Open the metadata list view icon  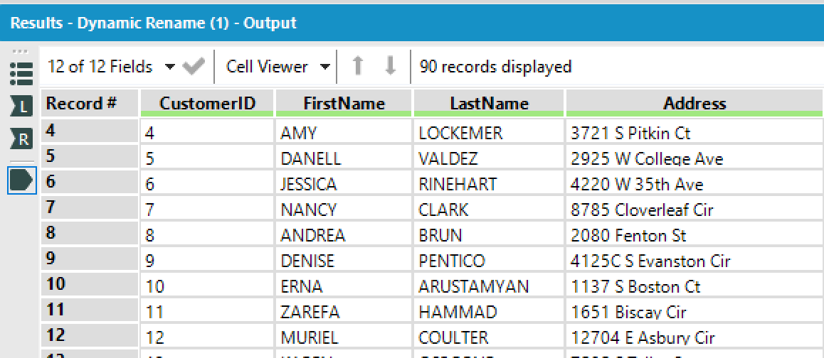[21, 75]
